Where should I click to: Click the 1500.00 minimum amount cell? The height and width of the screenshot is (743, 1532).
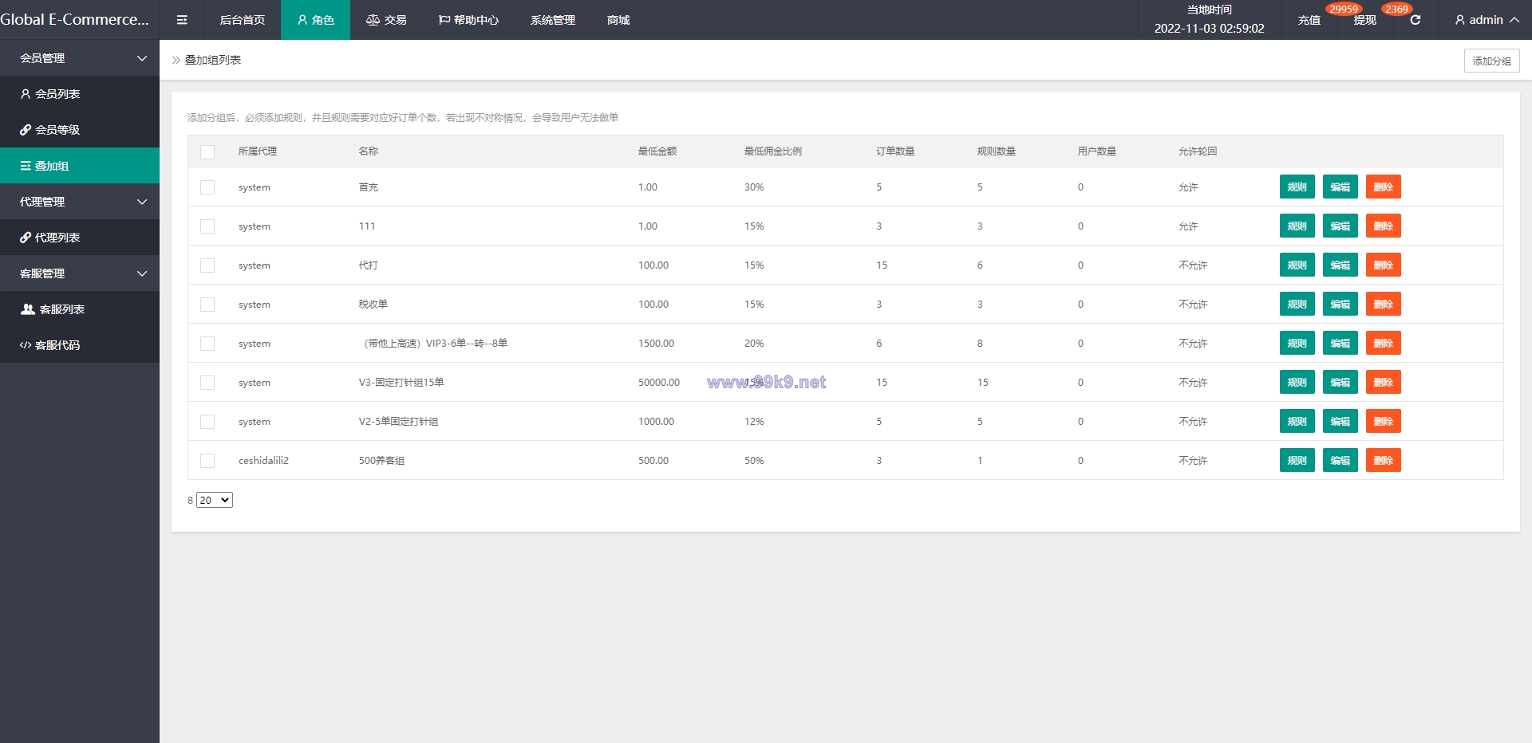pyautogui.click(x=656, y=344)
